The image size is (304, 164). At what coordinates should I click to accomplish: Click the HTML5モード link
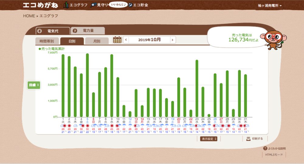tap(274, 155)
